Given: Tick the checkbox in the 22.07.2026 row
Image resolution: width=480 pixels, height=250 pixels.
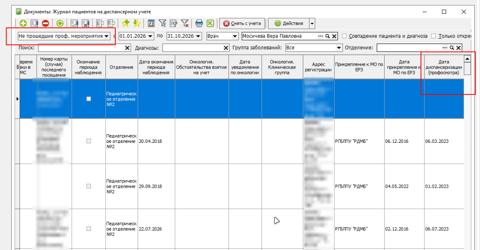Looking at the screenshot, I should tap(88, 228).
